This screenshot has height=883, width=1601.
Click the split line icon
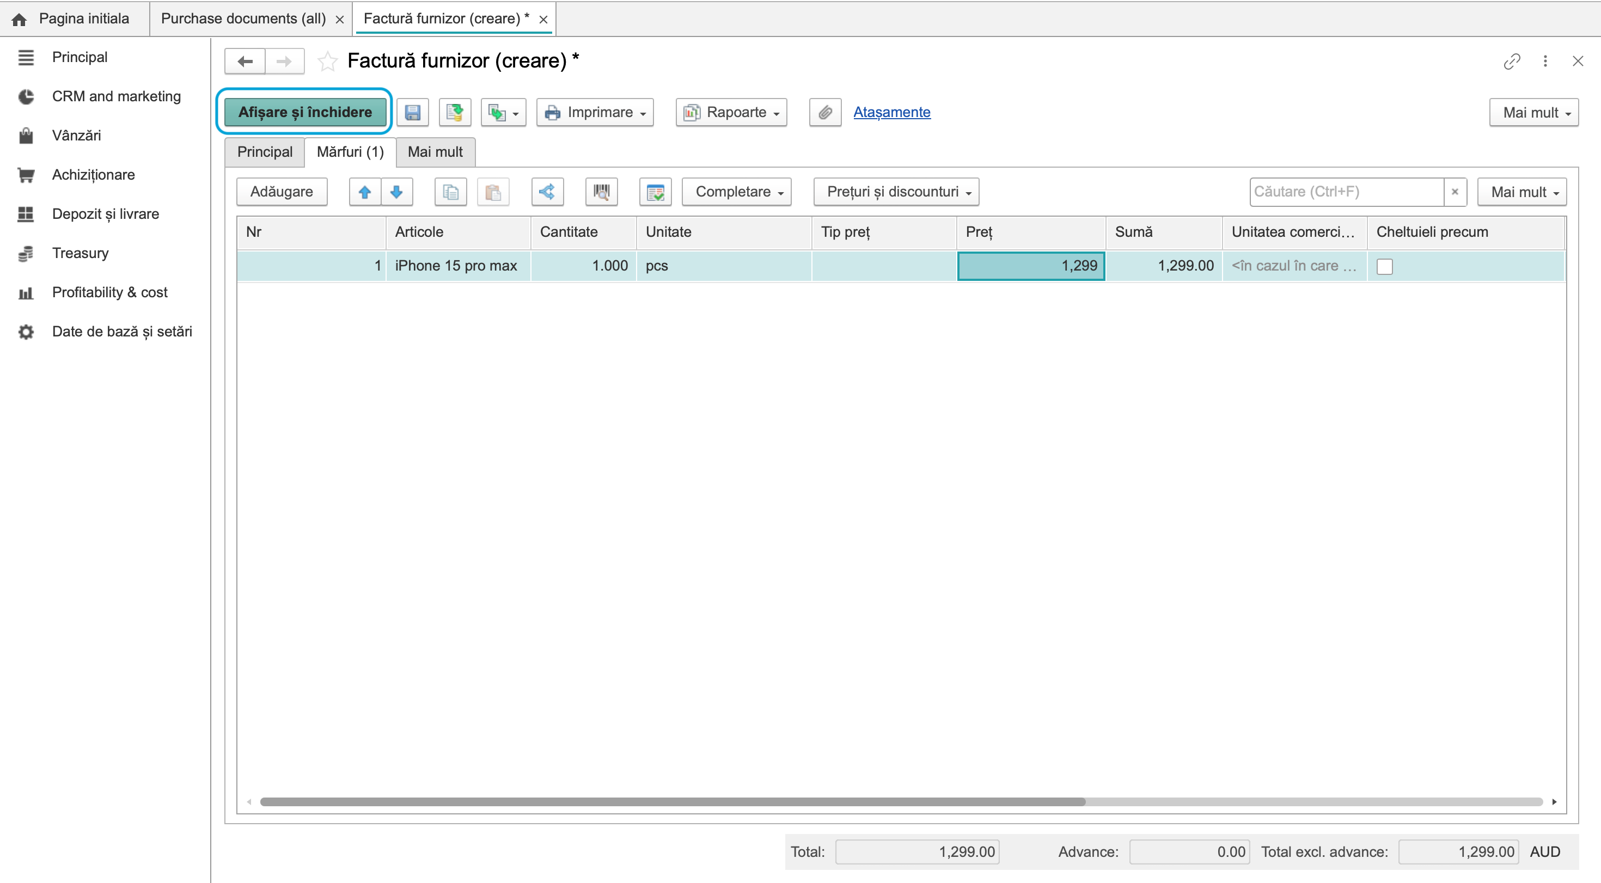[x=547, y=192]
